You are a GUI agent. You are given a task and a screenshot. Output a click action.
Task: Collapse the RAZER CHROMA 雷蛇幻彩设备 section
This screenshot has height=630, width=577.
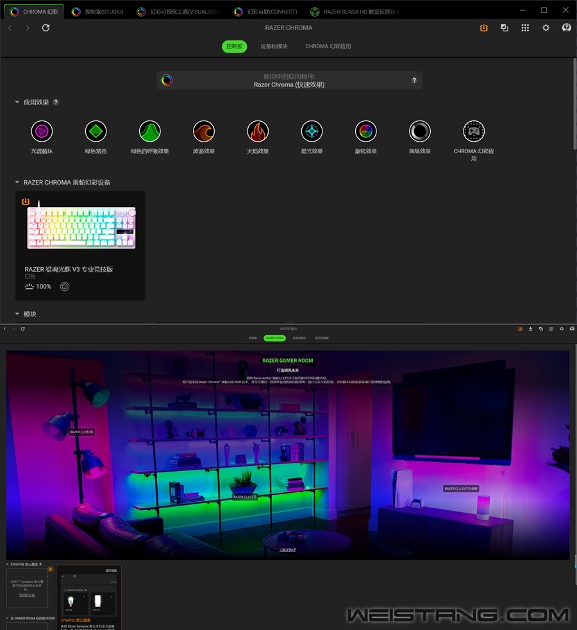pyautogui.click(x=17, y=182)
